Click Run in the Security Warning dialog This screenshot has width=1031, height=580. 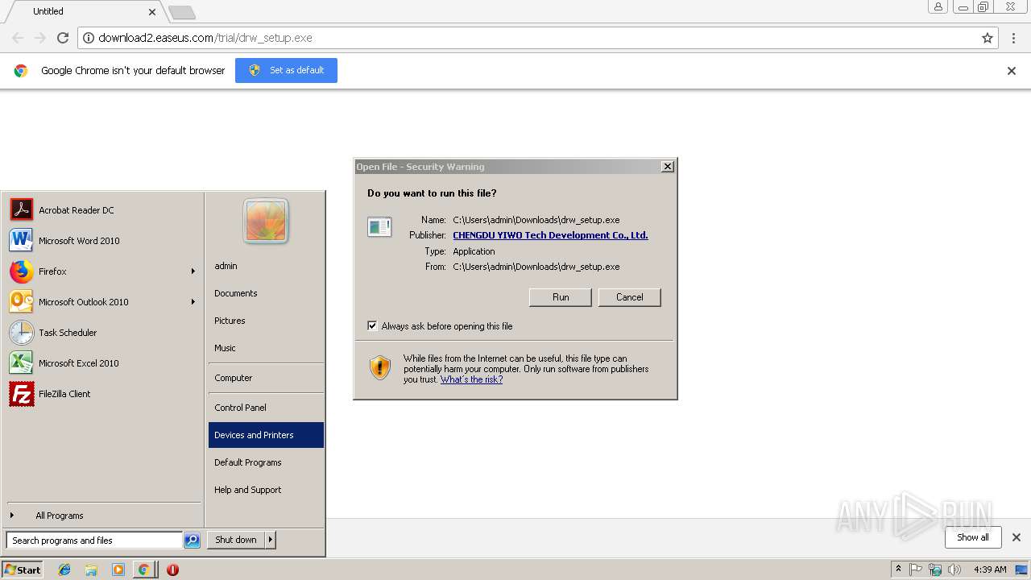tap(561, 297)
